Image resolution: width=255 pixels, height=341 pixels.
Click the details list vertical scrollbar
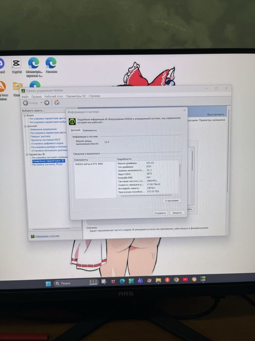(x=180, y=170)
